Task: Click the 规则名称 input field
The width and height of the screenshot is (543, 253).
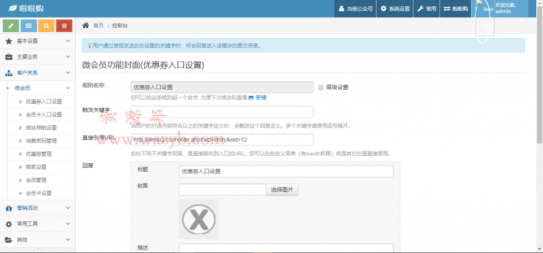Action: 222,87
